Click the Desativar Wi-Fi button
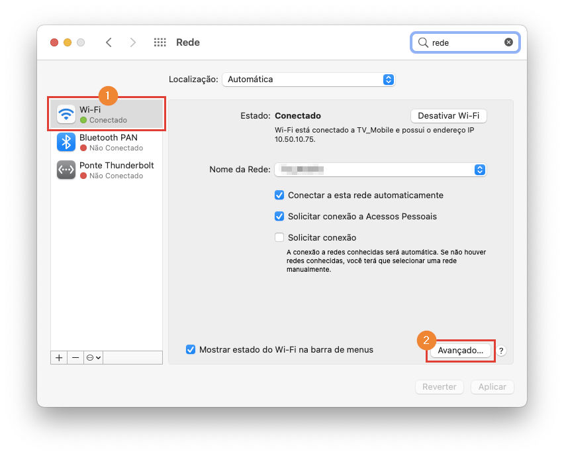564x456 pixels. click(x=449, y=115)
